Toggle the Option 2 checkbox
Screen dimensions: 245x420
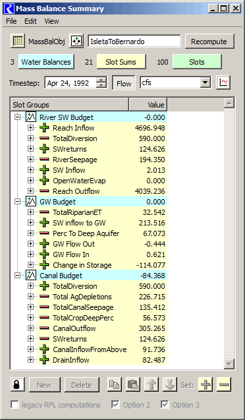[x=115, y=405]
